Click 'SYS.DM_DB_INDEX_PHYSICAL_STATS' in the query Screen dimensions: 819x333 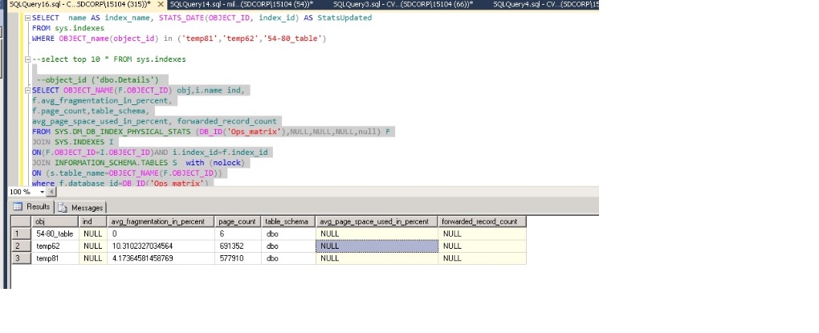tap(123, 132)
